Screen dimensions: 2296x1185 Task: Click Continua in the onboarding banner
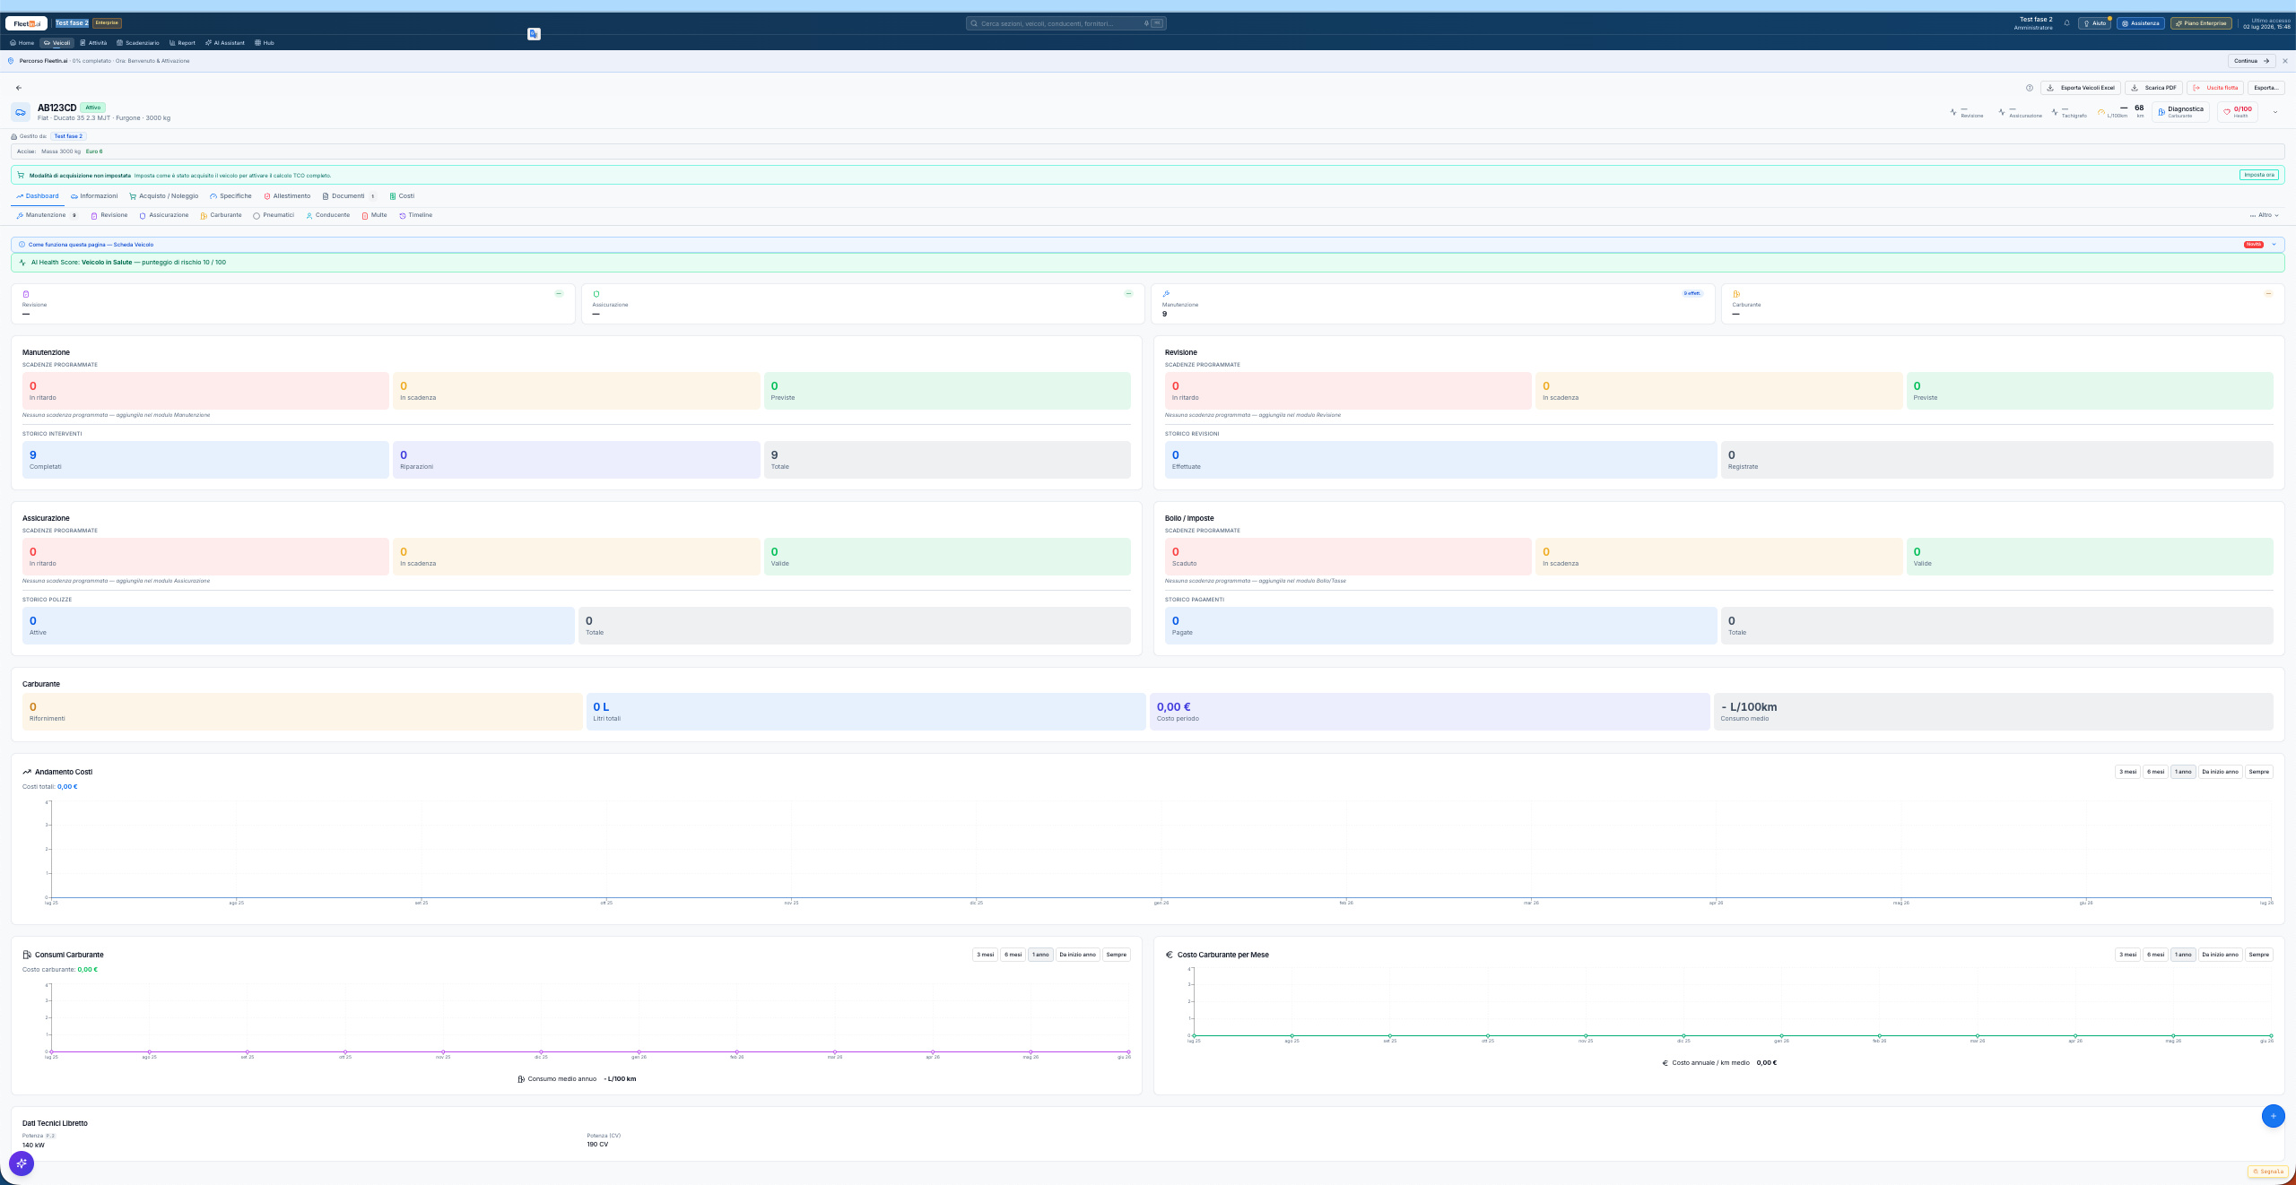tap(2251, 61)
